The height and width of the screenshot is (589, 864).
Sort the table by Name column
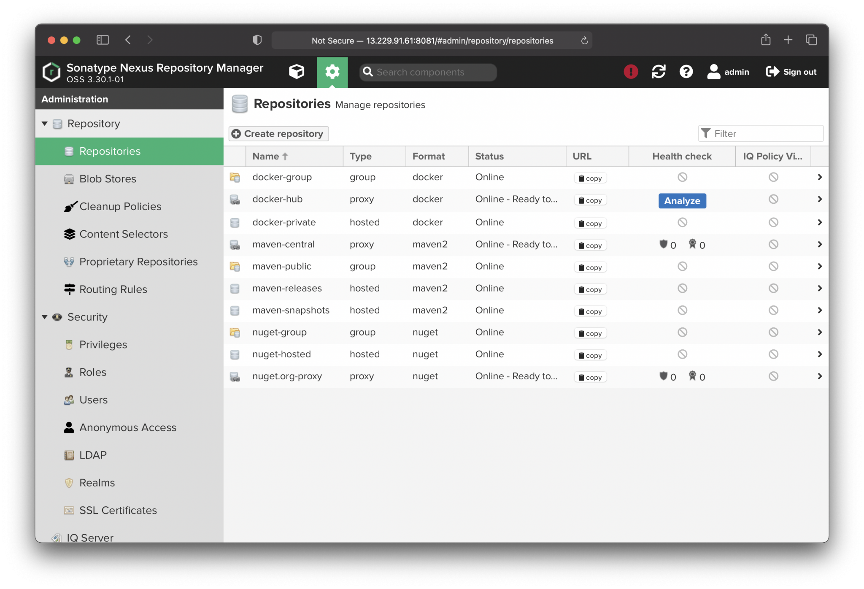(269, 156)
